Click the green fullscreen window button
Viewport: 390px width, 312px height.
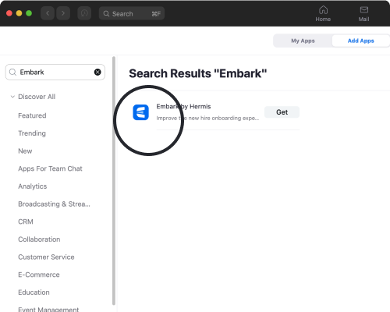29,13
